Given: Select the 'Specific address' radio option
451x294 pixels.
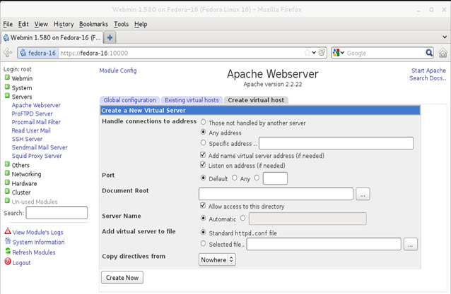Looking at the screenshot, I should (x=203, y=142).
